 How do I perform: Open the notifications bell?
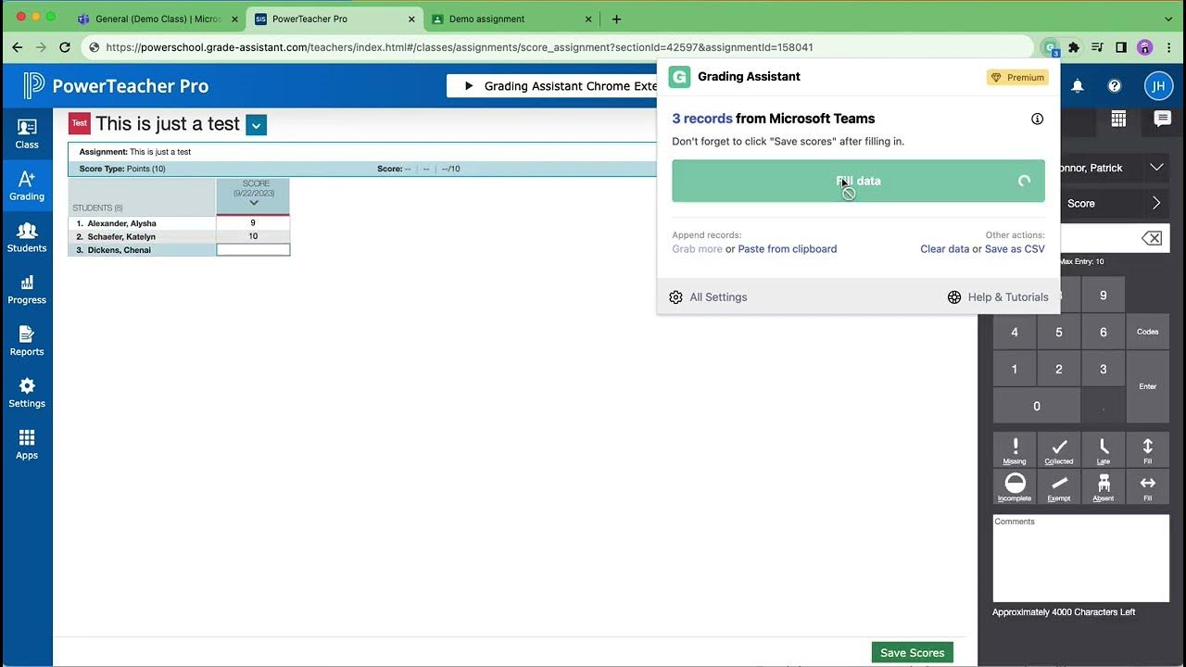1078,86
